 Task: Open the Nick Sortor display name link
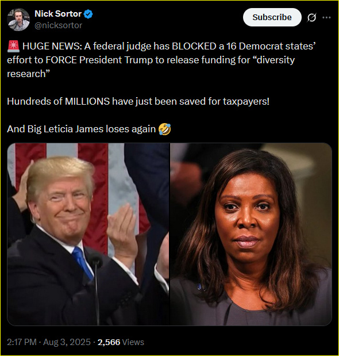58,14
